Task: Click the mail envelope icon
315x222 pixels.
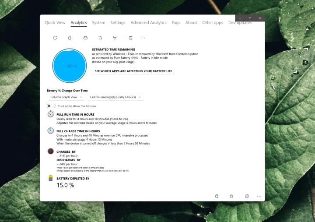Action: (85, 38)
